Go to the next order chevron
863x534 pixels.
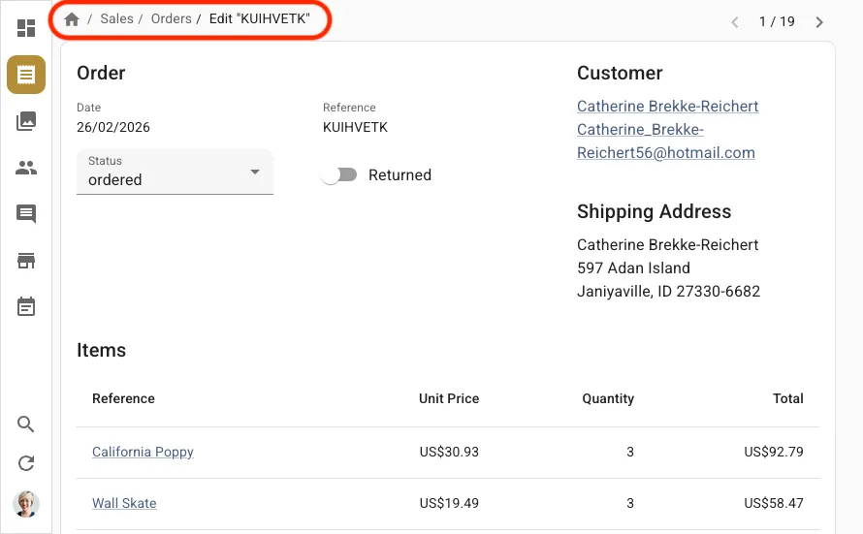(819, 21)
